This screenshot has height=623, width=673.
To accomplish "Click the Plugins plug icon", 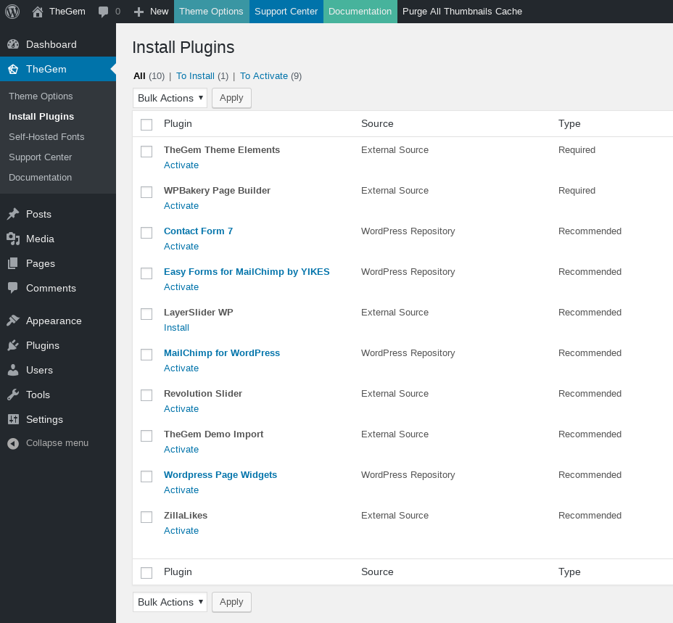I will pos(13,345).
